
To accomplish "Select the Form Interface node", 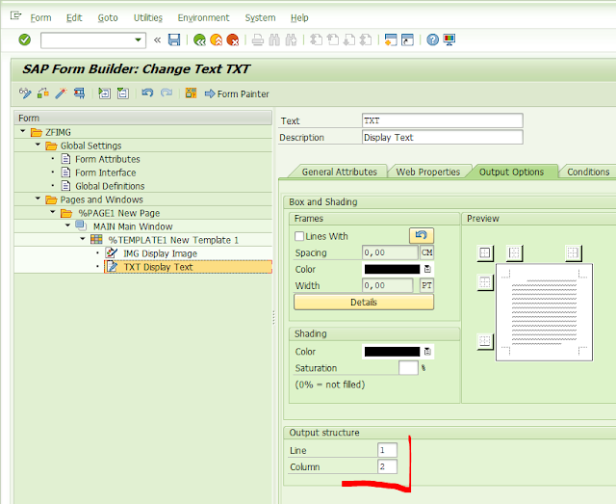I will [x=105, y=172].
